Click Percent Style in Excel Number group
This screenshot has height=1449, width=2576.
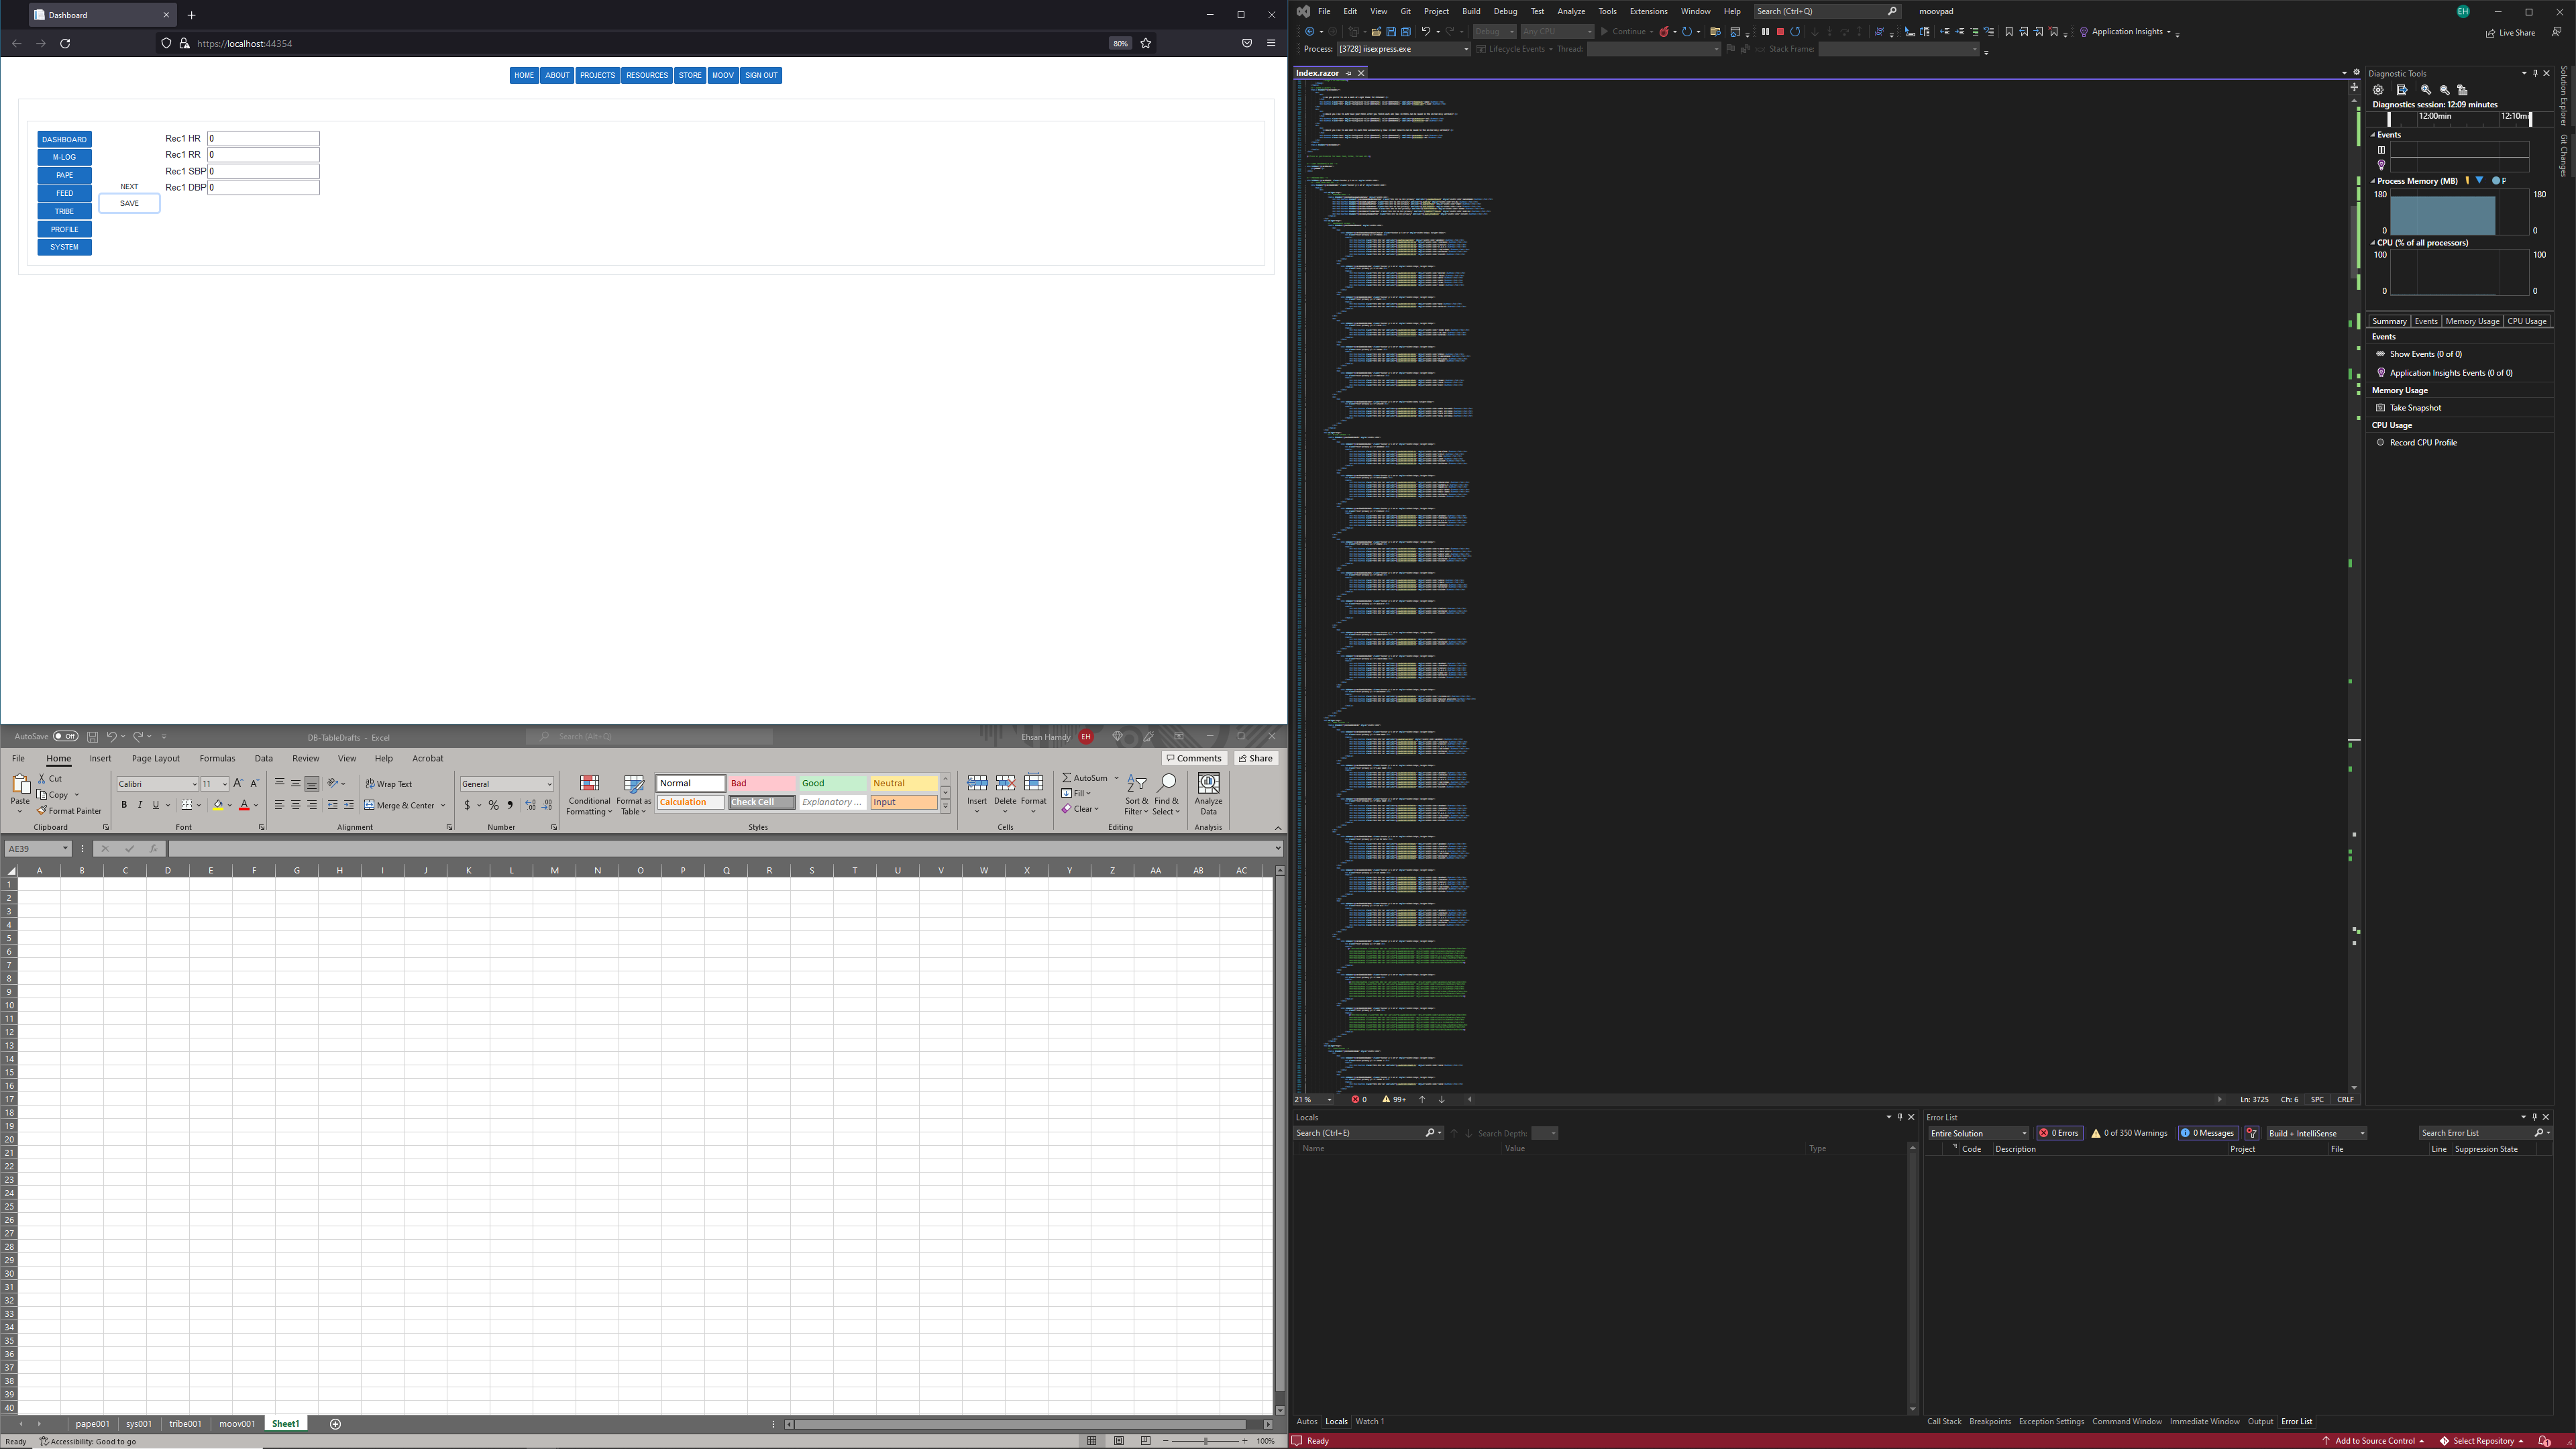494,805
